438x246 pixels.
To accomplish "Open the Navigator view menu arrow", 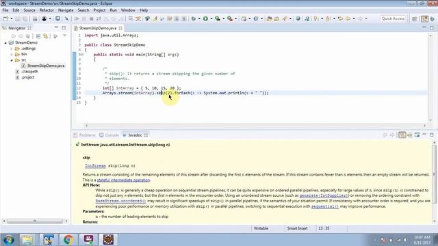I will [x=65, y=36].
